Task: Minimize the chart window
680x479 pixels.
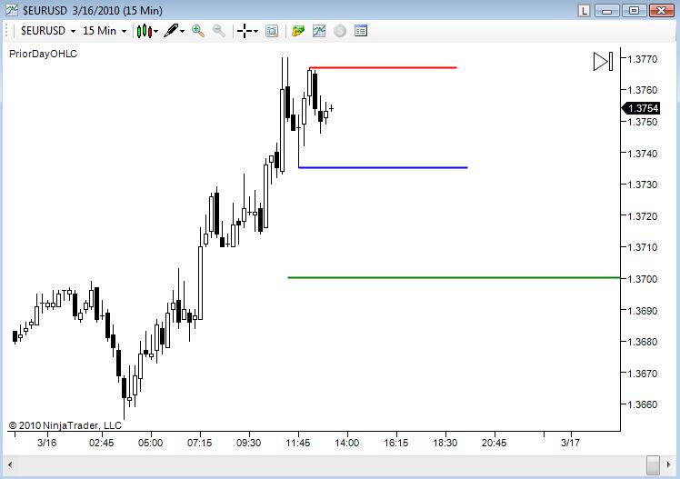Action: [607, 11]
